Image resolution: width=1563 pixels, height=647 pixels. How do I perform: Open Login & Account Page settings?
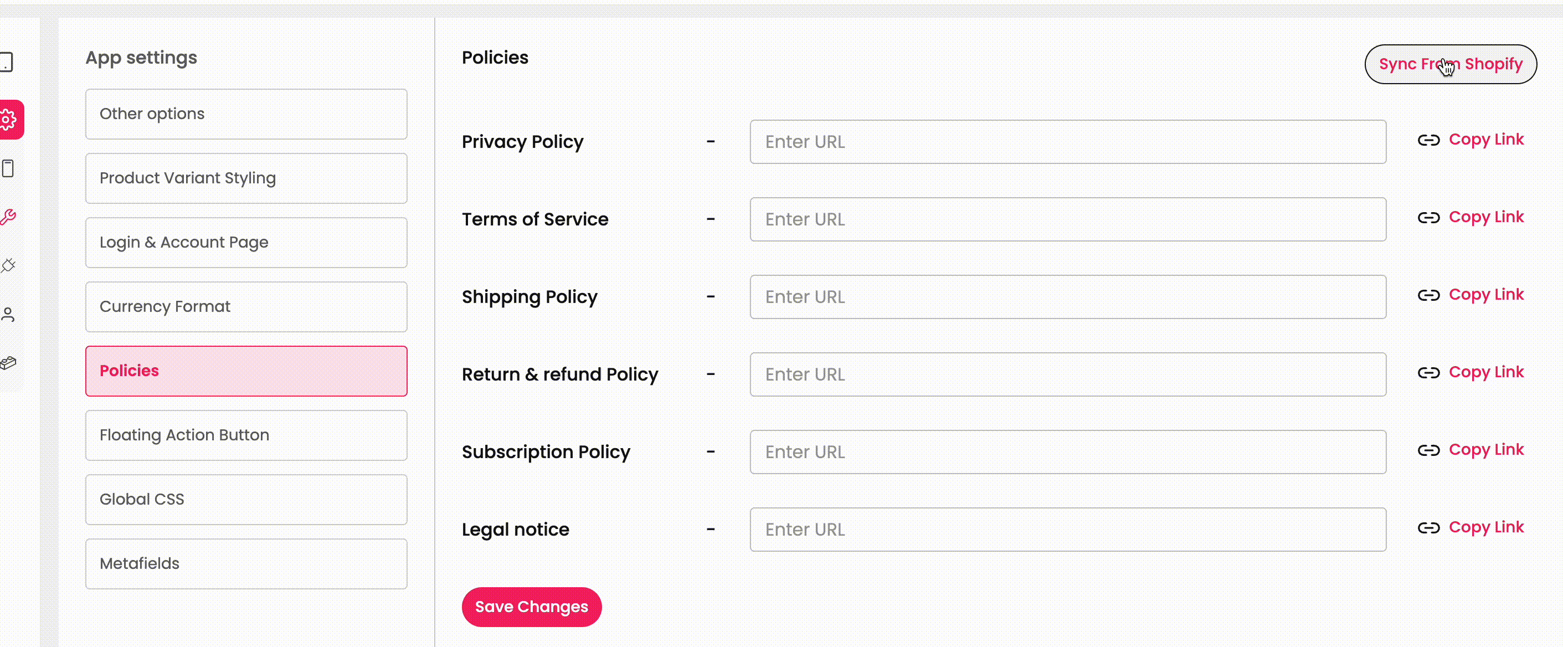(x=246, y=243)
